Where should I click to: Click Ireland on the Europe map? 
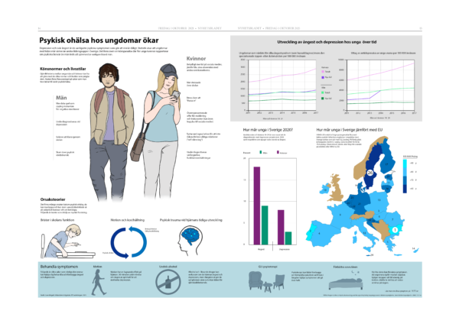pyautogui.click(x=324, y=189)
